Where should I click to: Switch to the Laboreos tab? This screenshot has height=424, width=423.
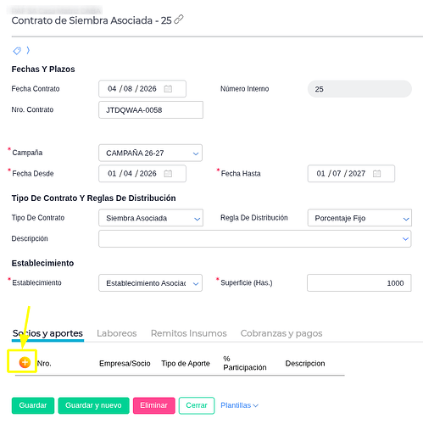pyautogui.click(x=117, y=333)
